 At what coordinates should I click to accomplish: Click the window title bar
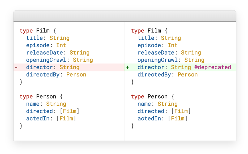(x=125, y=16)
